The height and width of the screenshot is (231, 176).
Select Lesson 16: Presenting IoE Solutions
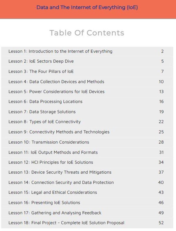(x=44, y=203)
